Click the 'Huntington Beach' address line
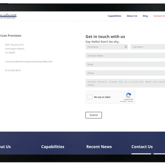The width and height of the screenshot is (165, 167). coord(15,49)
